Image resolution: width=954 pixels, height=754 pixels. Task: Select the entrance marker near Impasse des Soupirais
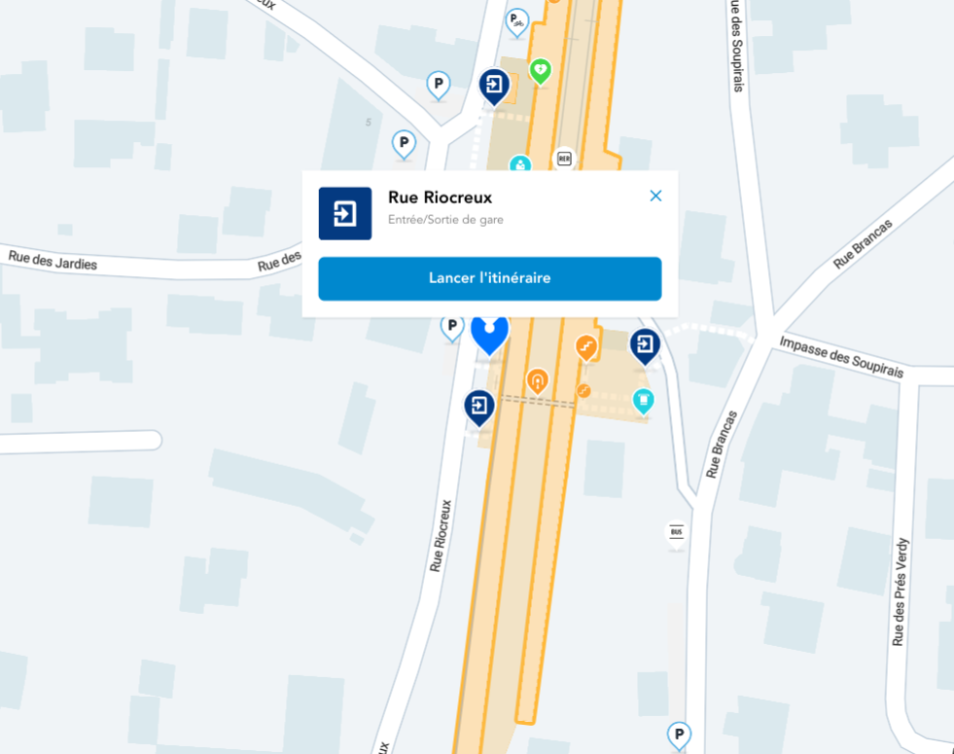point(645,346)
